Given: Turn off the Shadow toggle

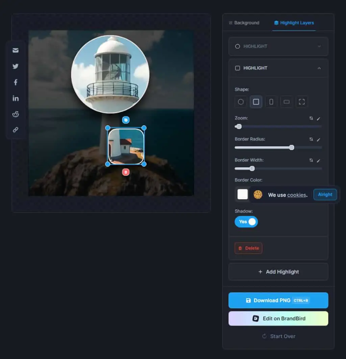Looking at the screenshot, I should coord(246,222).
